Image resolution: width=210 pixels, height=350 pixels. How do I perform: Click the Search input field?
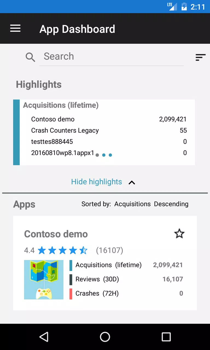click(x=112, y=57)
